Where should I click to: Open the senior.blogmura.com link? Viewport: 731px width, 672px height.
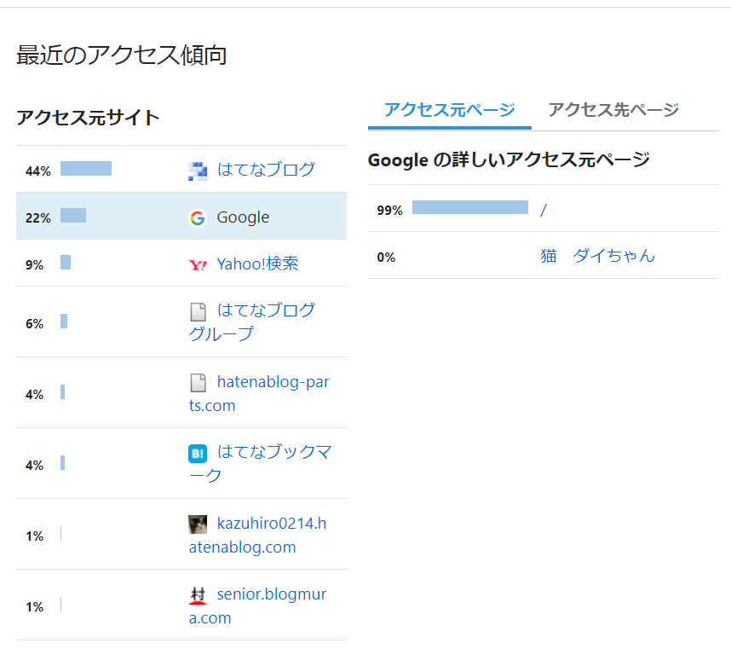[258, 605]
